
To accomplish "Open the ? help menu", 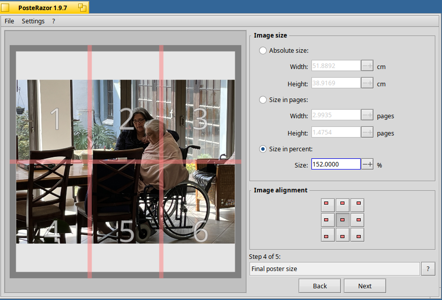I will coord(53,21).
